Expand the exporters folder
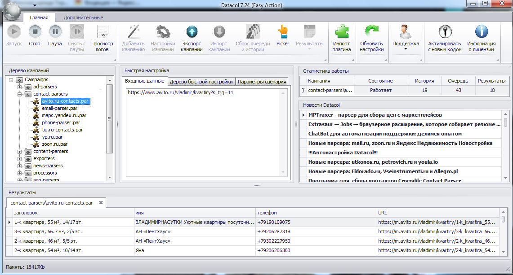 [20, 159]
